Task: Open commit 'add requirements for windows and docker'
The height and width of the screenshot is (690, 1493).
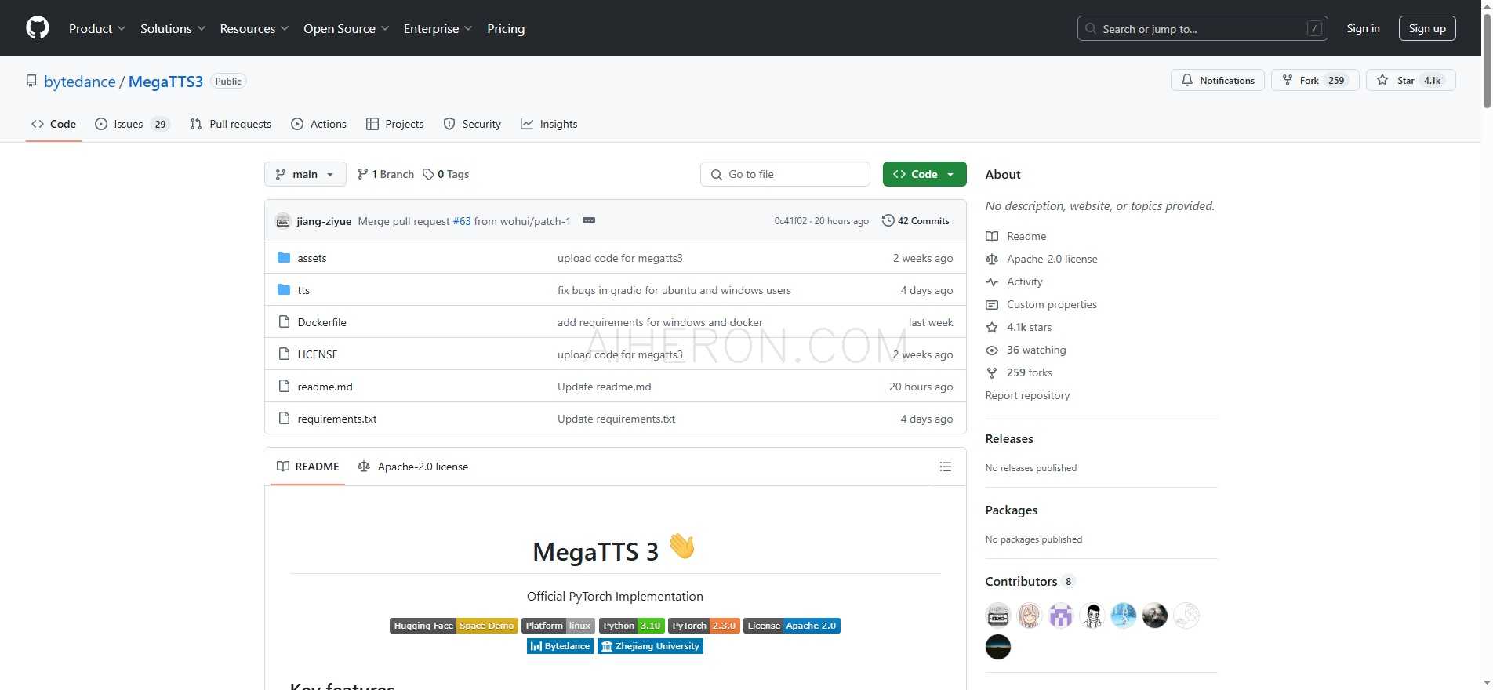Action: pyautogui.click(x=660, y=322)
